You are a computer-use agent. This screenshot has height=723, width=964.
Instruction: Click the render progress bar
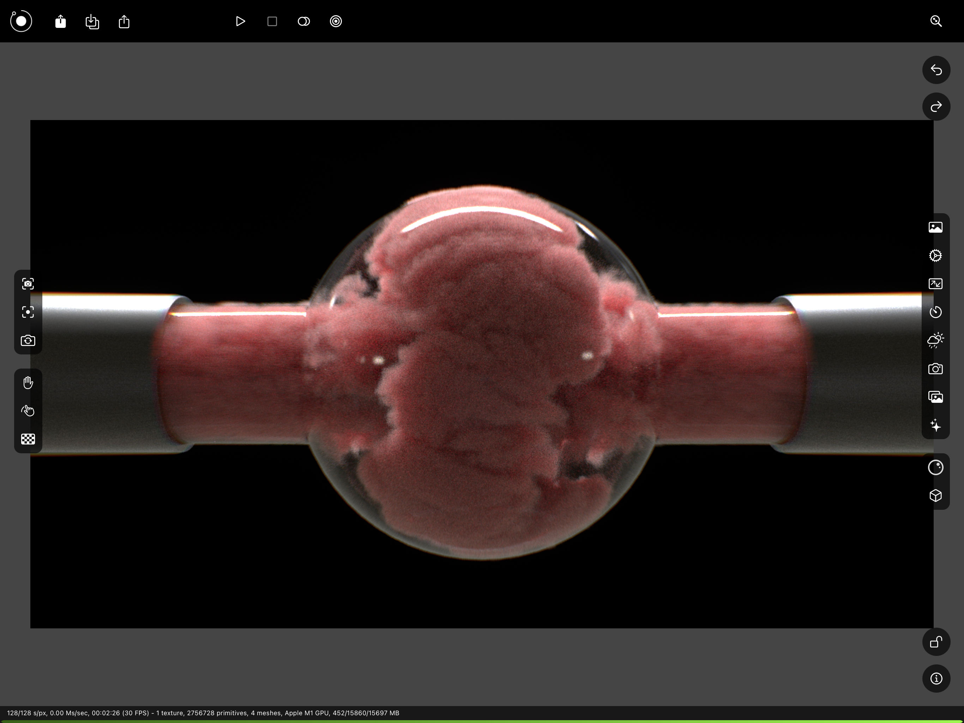coord(482,721)
